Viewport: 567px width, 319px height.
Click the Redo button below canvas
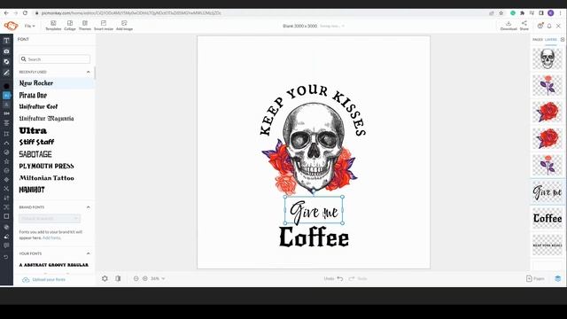pos(358,278)
